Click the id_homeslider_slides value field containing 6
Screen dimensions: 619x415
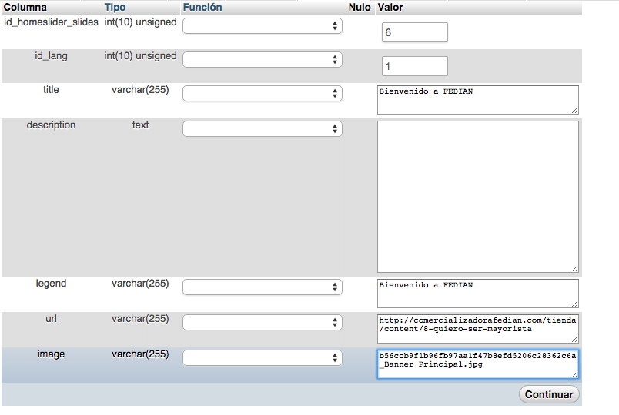click(x=414, y=32)
